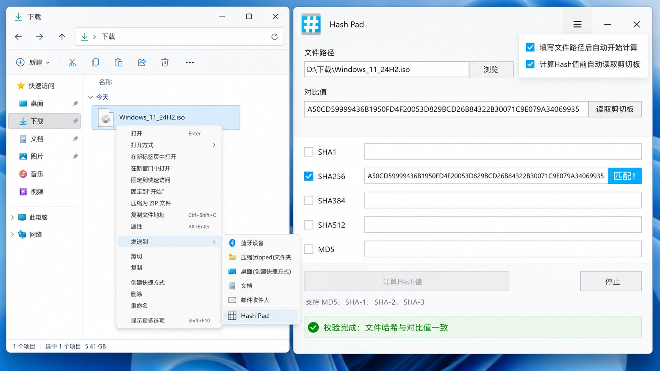Select 固定到快速访问 in the context menu
This screenshot has width=660, height=371.
(169, 180)
